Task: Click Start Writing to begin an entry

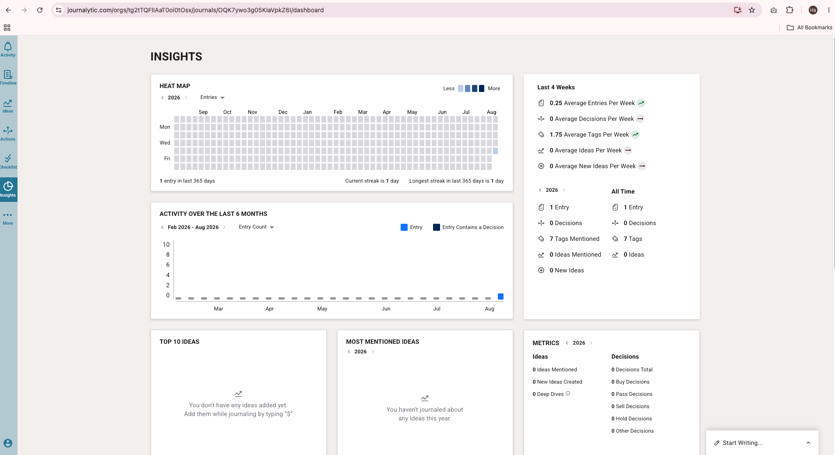Action: point(743,443)
